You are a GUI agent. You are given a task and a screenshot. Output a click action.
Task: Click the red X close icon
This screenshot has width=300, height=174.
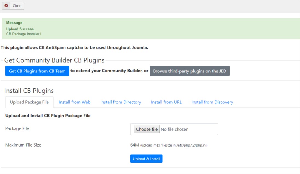[x=6, y=6]
